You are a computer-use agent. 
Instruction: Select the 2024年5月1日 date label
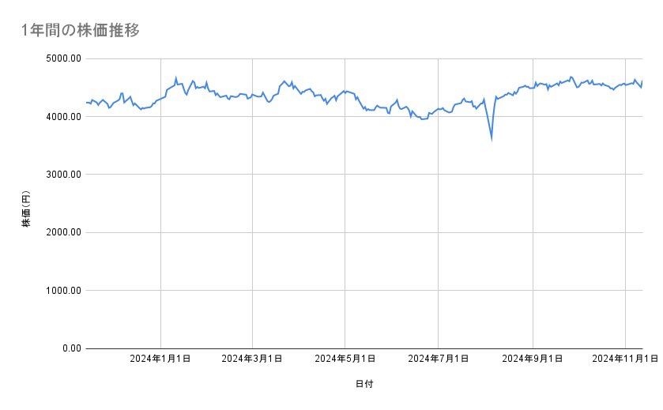click(345, 359)
